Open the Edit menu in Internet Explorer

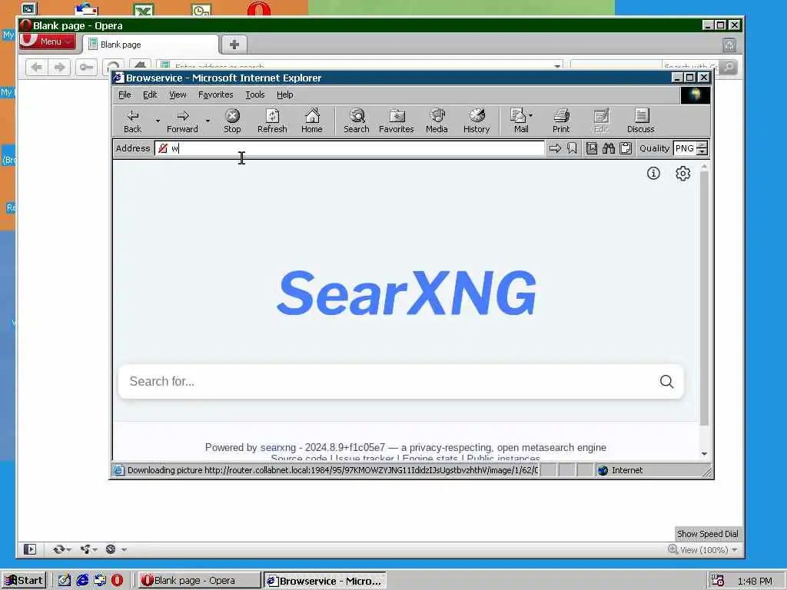[150, 94]
